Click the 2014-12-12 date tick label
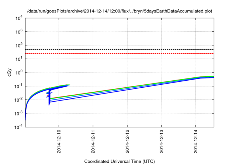This screenshot has width=236, height=165. click(127, 141)
